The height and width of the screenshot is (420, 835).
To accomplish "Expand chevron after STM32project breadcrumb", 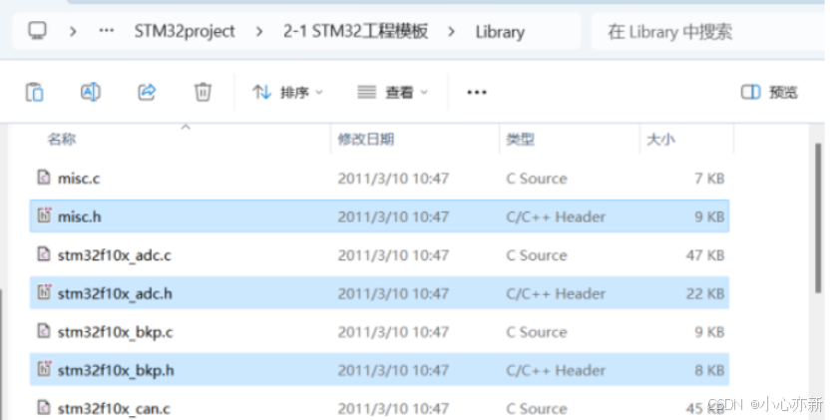I will [259, 32].
